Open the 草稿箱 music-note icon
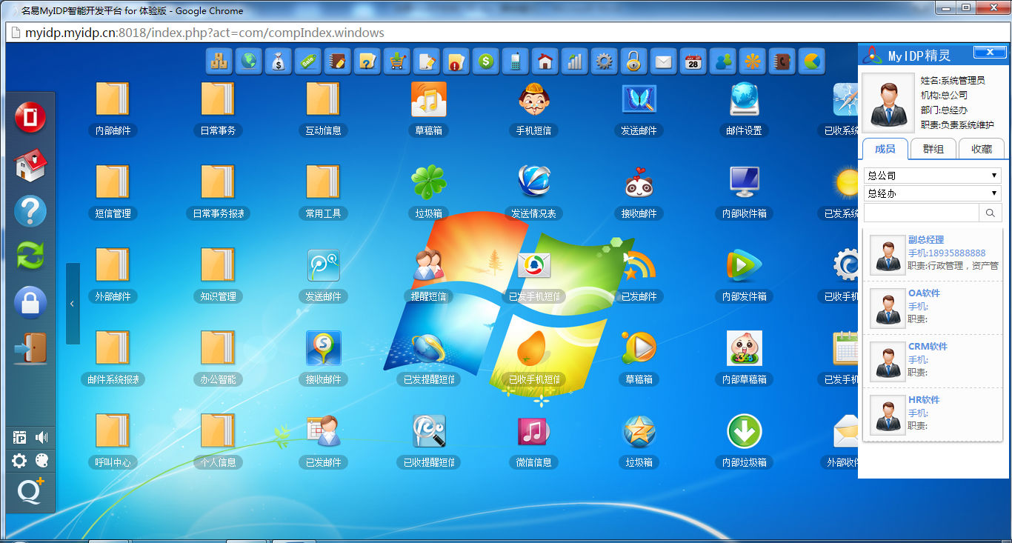The image size is (1012, 543). pos(429,99)
